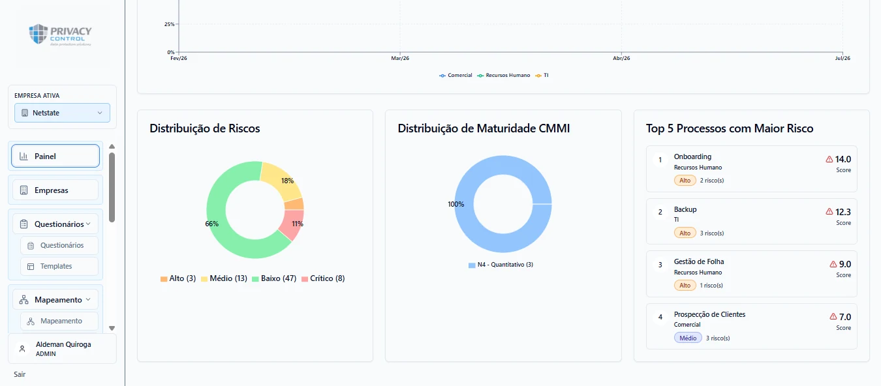Click the network icon beside Mapeamento menu

23,300
